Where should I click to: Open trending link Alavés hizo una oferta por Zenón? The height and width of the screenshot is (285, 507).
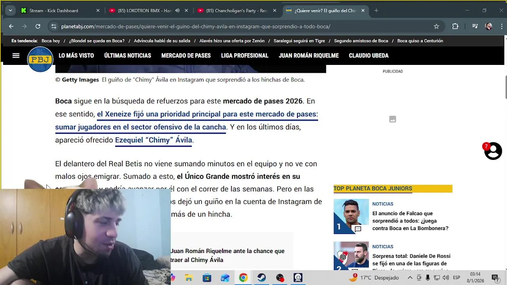coord(232,41)
